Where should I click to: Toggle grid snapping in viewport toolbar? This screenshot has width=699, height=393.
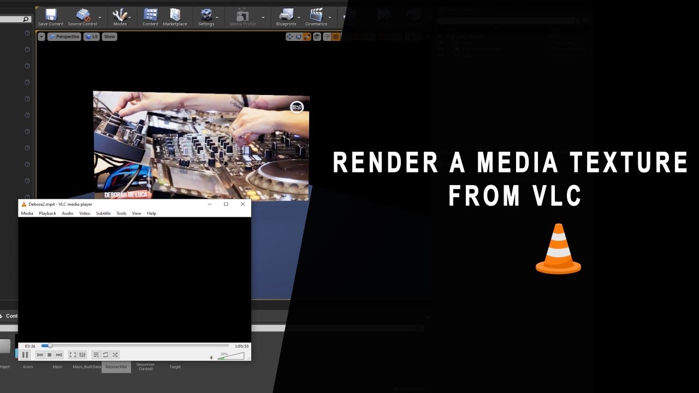coord(336,37)
